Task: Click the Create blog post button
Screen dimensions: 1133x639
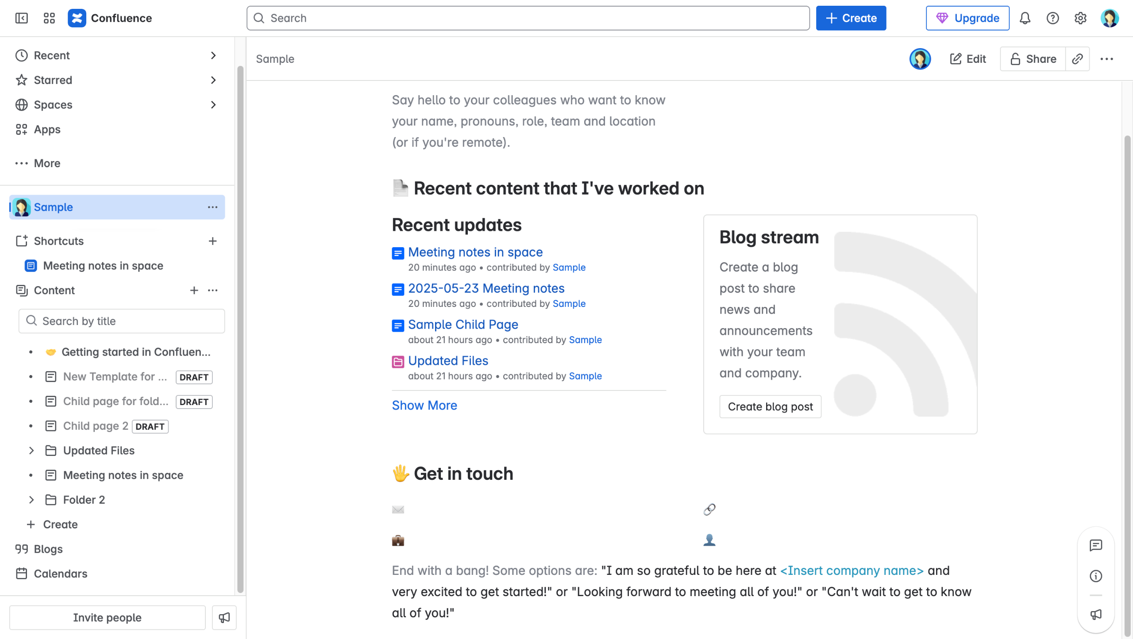Action: [x=770, y=406]
